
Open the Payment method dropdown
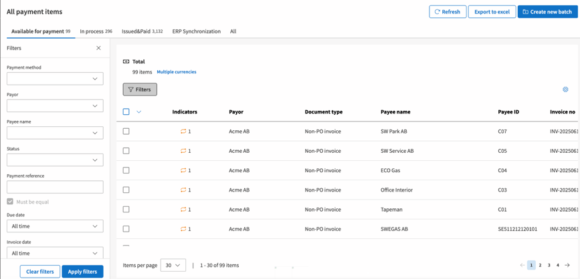point(55,79)
